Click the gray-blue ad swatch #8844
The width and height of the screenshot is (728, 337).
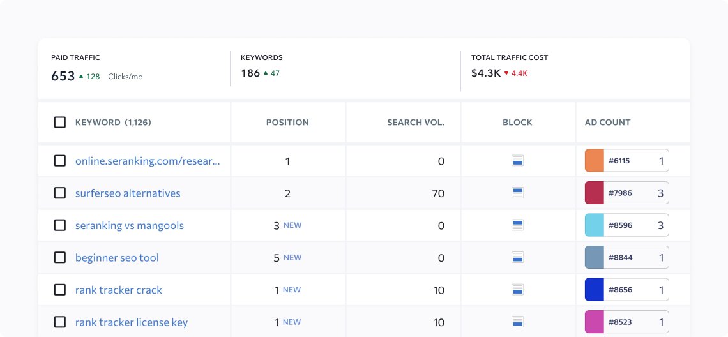(595, 257)
